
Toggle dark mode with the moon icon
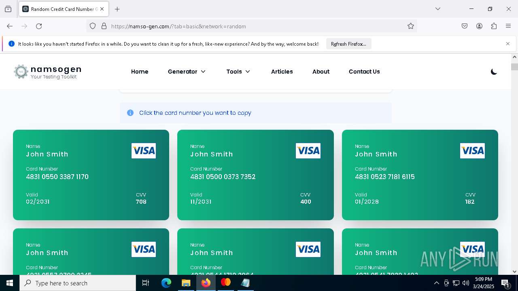click(x=494, y=72)
